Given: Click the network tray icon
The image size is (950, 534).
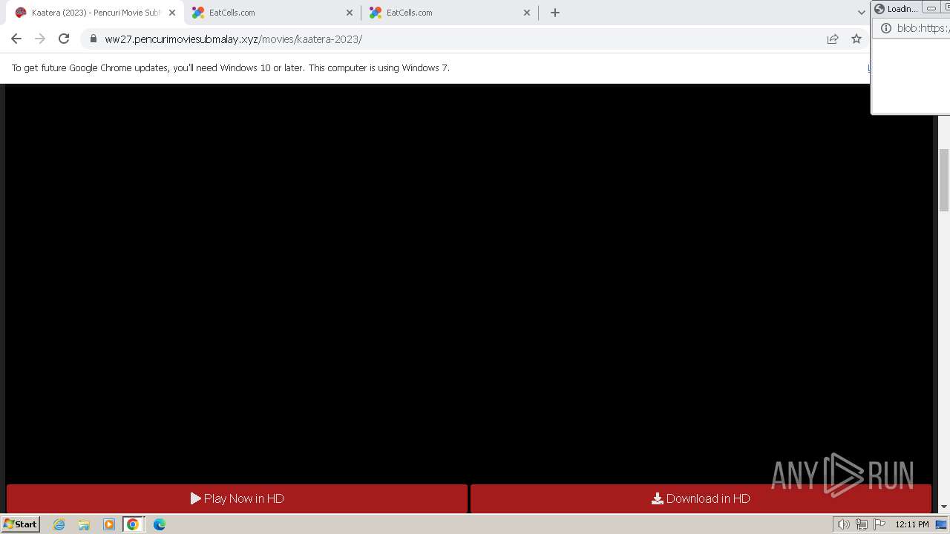Looking at the screenshot, I should click(x=862, y=524).
